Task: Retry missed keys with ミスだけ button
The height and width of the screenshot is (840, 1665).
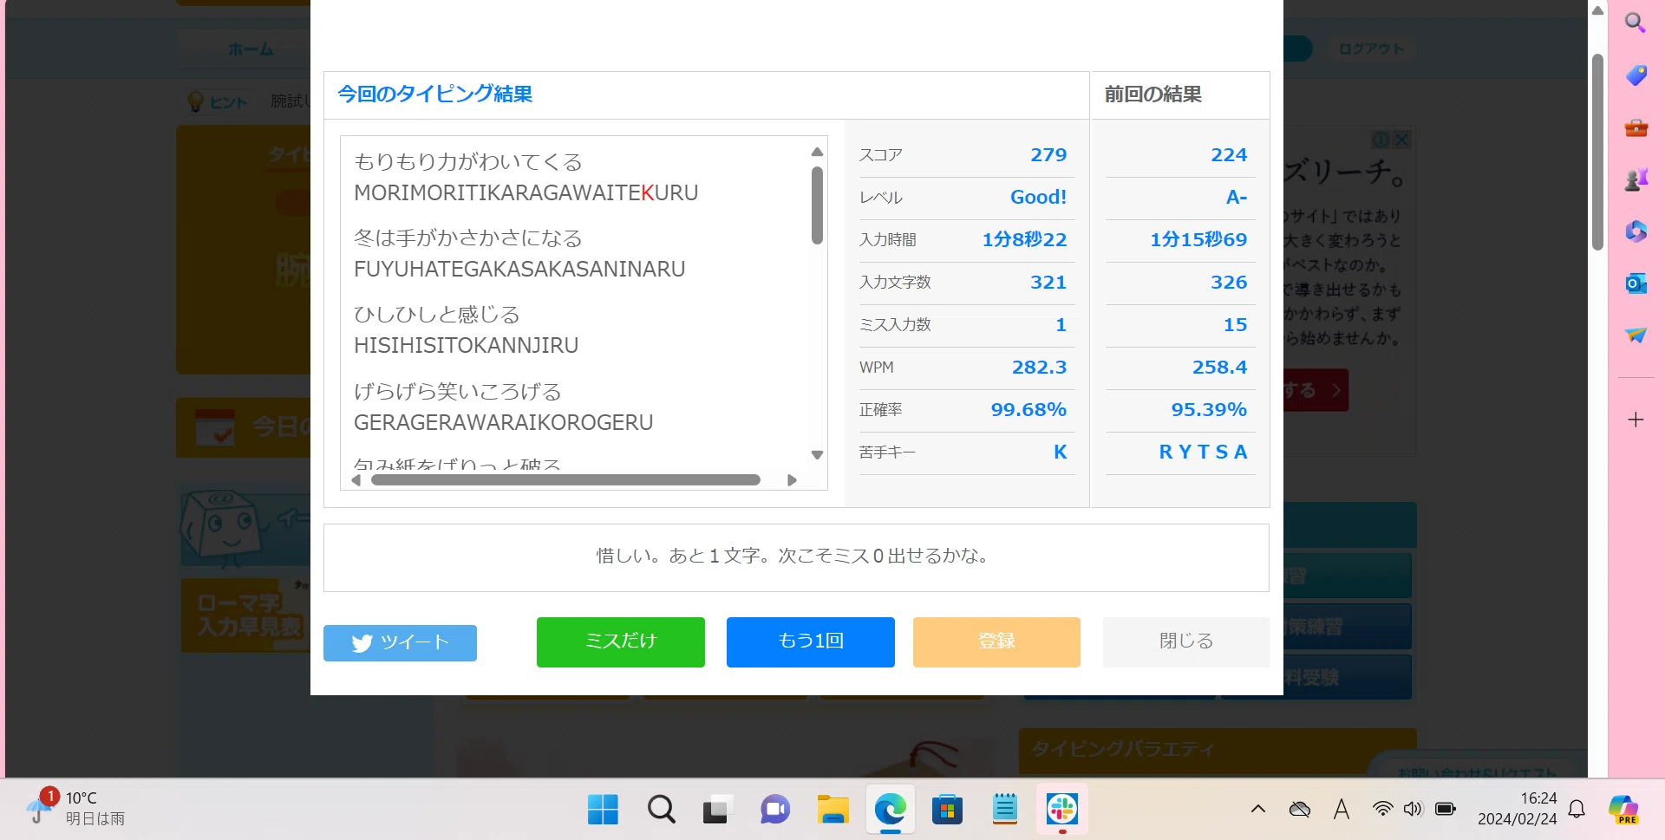Action: [621, 641]
